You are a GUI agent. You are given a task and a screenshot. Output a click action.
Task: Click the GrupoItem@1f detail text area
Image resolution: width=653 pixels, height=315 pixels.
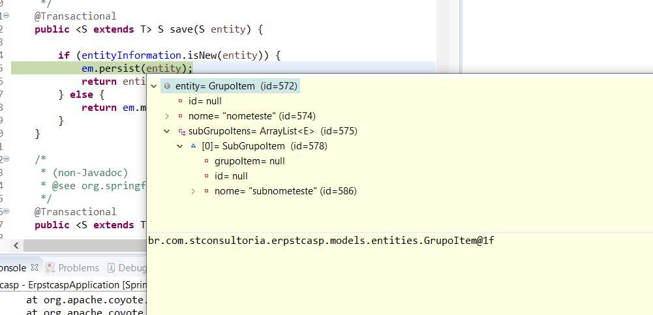tap(400, 274)
